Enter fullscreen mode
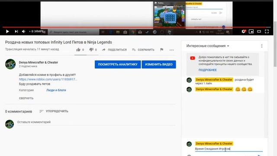The height and width of the screenshot is (156, 277). click(267, 32)
